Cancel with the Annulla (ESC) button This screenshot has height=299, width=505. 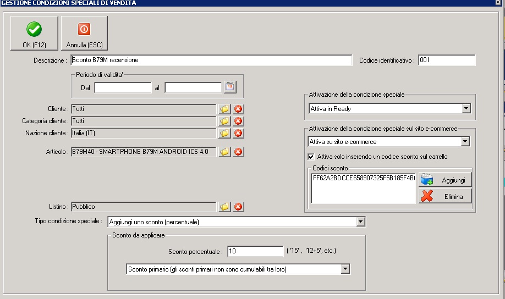pyautogui.click(x=84, y=34)
